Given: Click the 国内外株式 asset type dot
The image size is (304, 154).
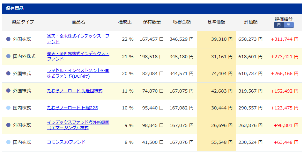Looking at the screenshot, I should coord(9,56).
